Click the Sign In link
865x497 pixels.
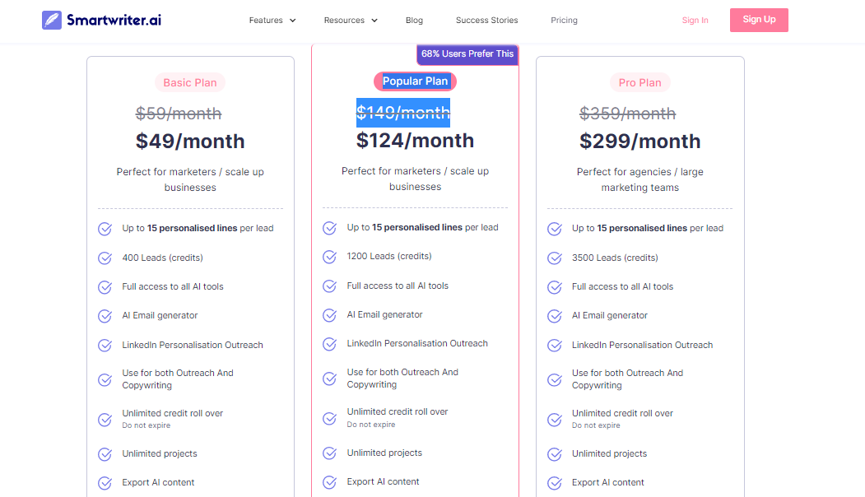tap(695, 21)
